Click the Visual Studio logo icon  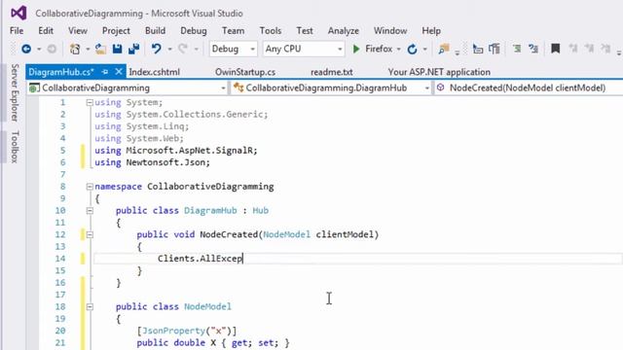coord(18,13)
